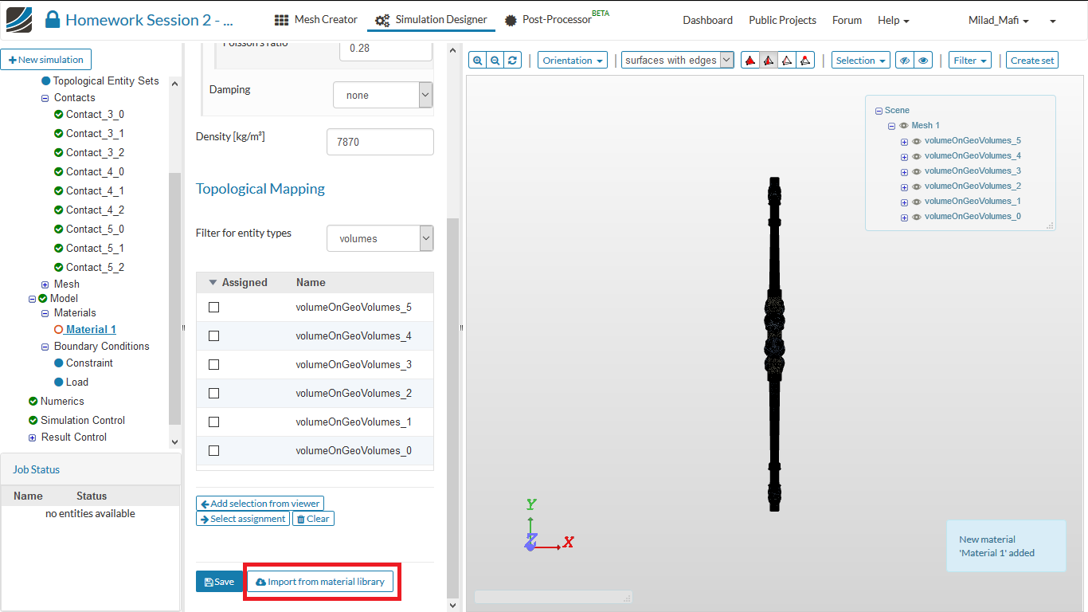
Task: Click the blue dot icon beside Load
Action: [x=59, y=382]
